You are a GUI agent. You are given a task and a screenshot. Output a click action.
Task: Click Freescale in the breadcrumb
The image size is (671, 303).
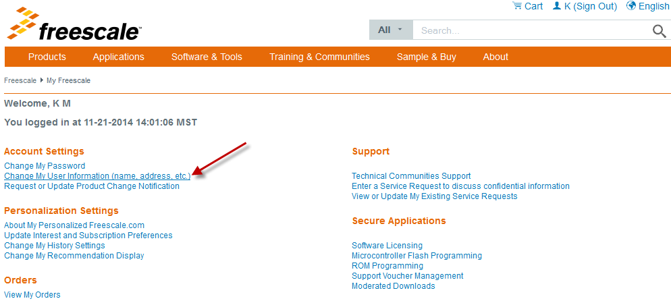click(x=20, y=81)
